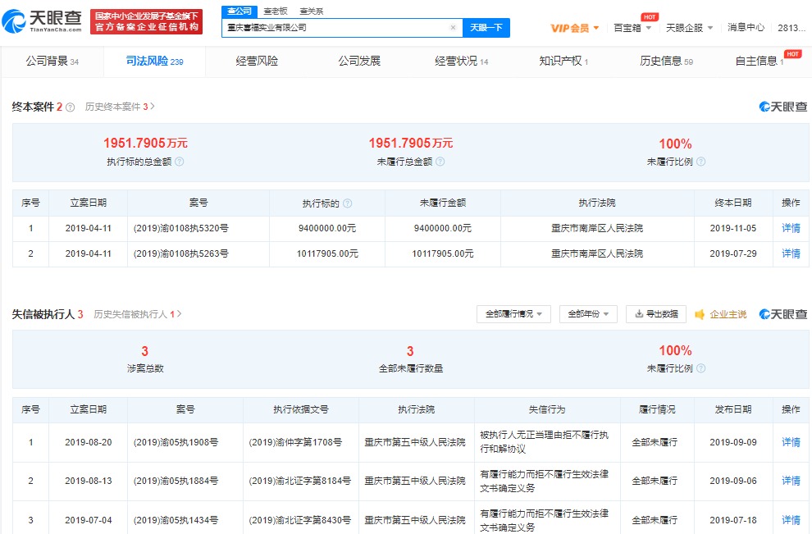
Task: Click the 企业主说 speaker icon
Action: tap(700, 314)
